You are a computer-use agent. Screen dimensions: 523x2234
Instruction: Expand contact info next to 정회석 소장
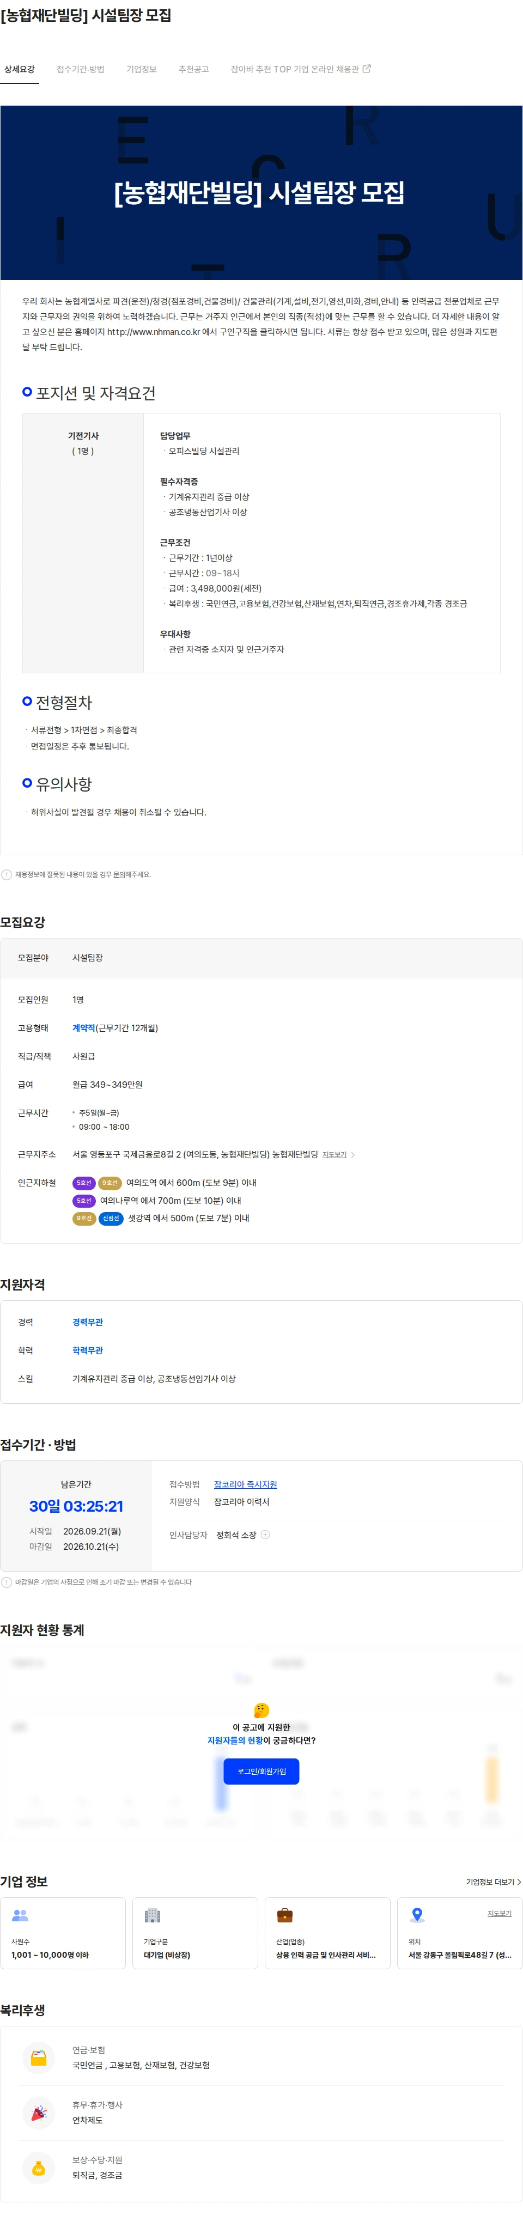point(265,1534)
